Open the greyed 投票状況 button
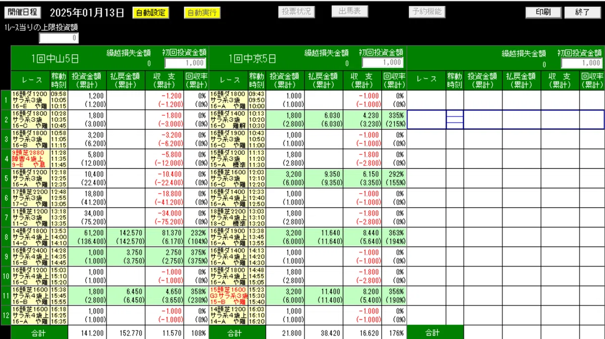The height and width of the screenshot is (339, 605). 296,12
